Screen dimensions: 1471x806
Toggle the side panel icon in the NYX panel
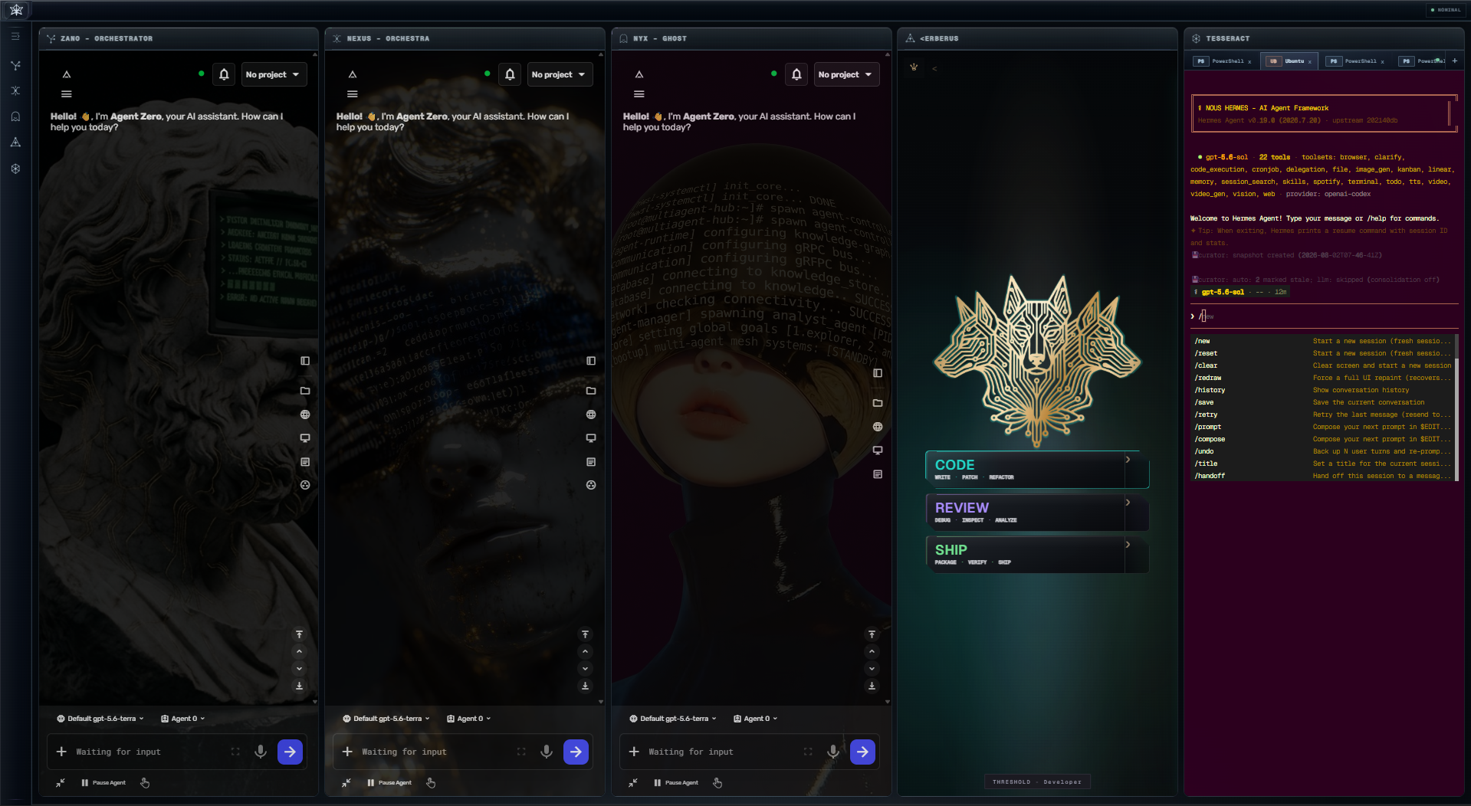[878, 373]
